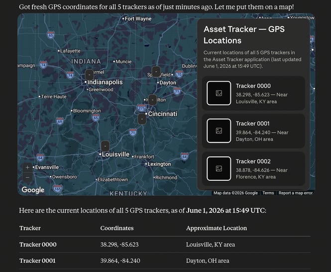331x272 pixels.
Task: Click the Tracker column header
Action: tap(30, 228)
